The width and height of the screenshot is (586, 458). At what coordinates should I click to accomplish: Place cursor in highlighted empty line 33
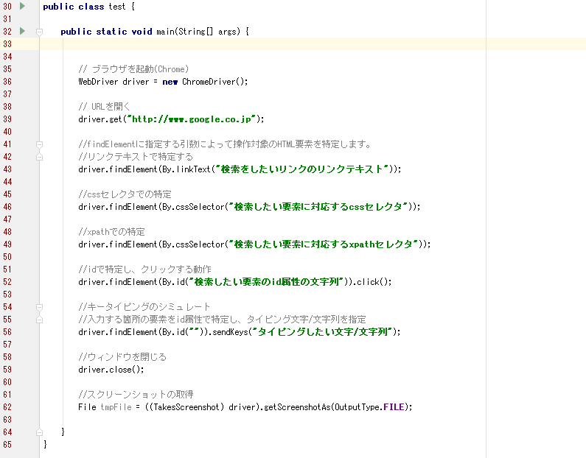313,43
